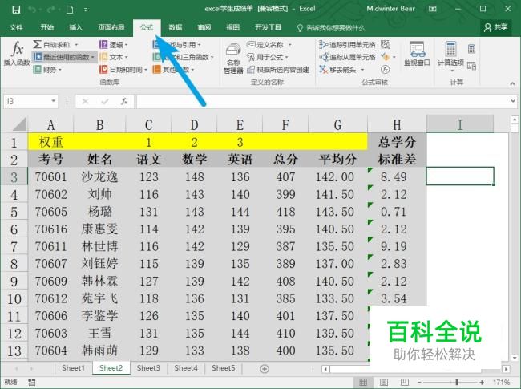Click 移去箭头 button
521x389 pixels.
click(x=338, y=70)
